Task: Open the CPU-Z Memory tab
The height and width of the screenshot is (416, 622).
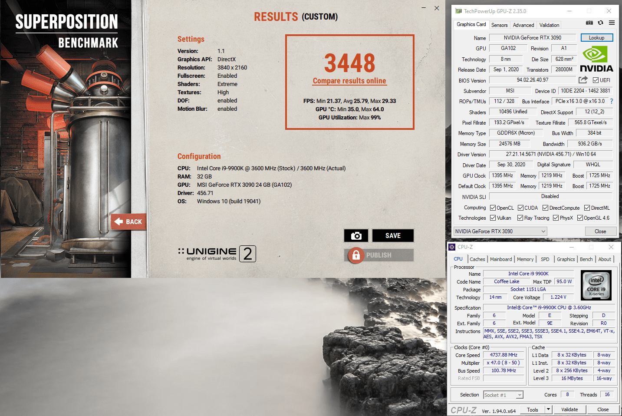Action: (525, 259)
